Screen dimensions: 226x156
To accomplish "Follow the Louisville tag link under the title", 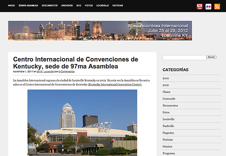I will click(48, 72).
